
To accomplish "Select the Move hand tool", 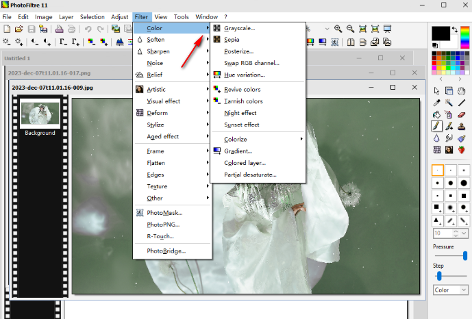I will coord(462,91).
